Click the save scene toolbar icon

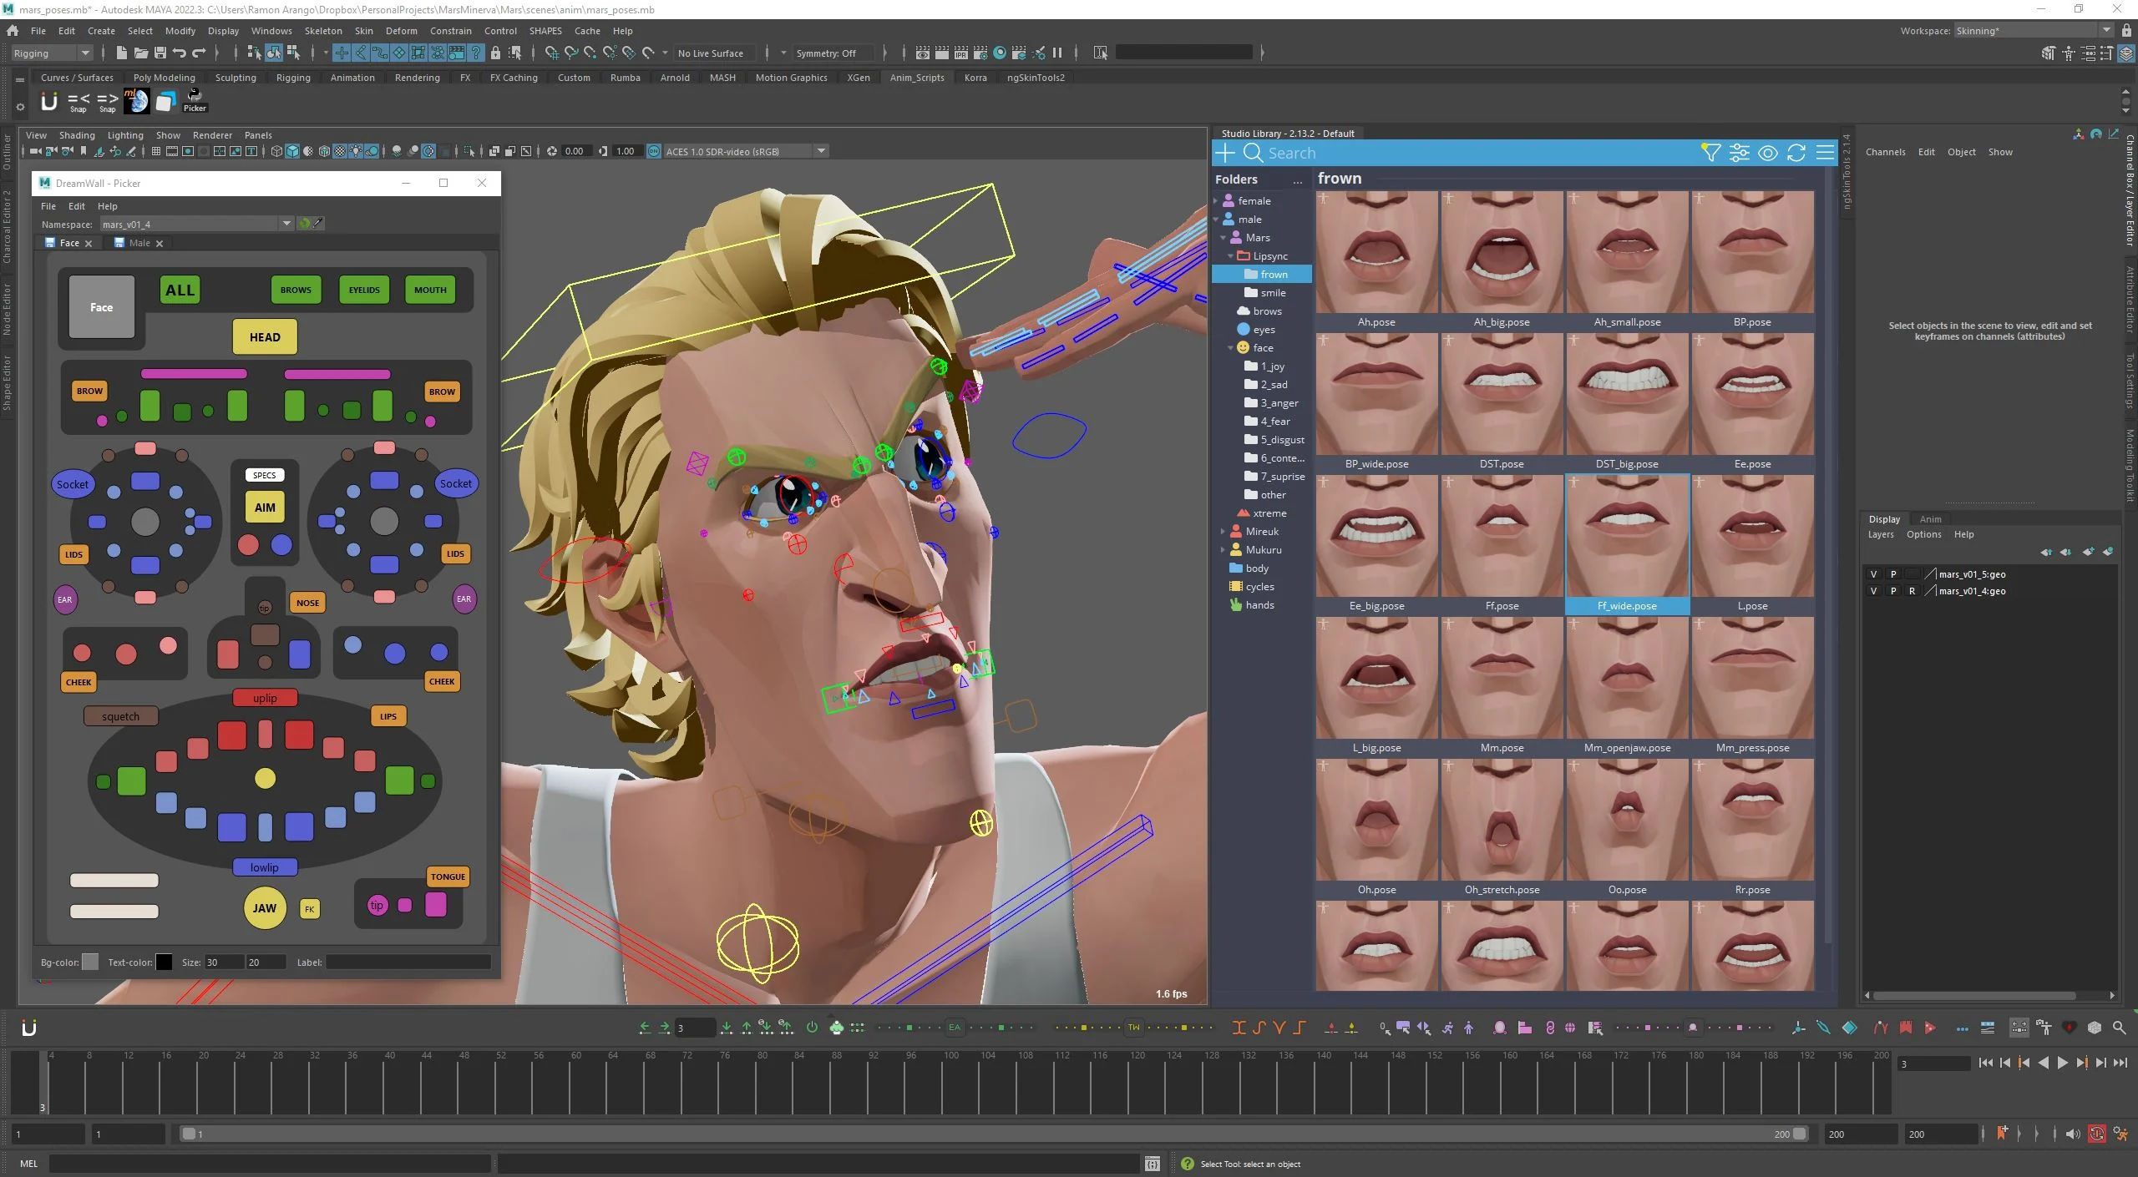pyautogui.click(x=160, y=53)
